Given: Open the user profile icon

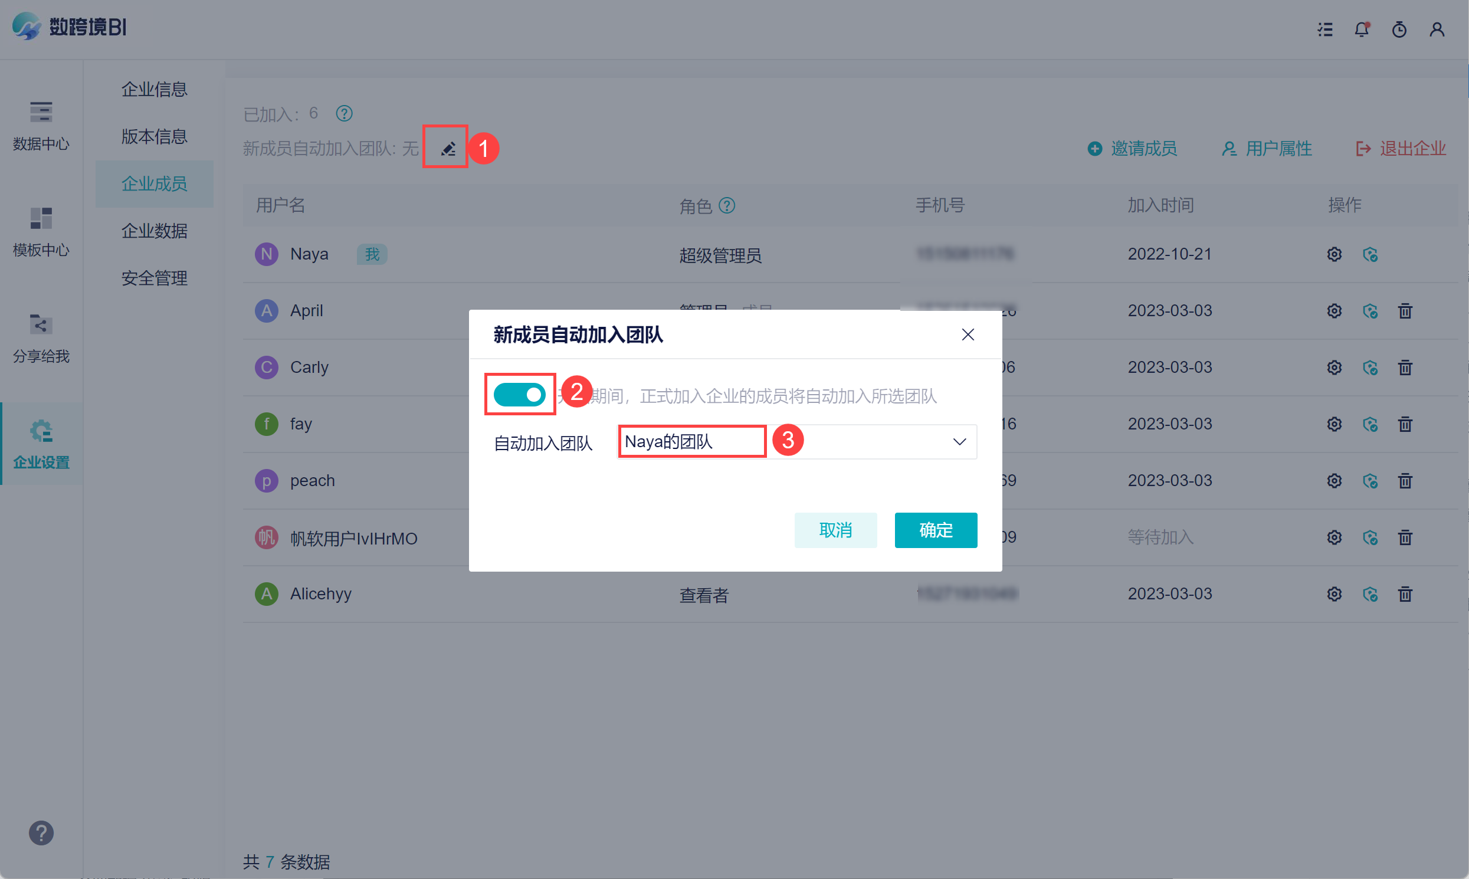Looking at the screenshot, I should [x=1437, y=29].
